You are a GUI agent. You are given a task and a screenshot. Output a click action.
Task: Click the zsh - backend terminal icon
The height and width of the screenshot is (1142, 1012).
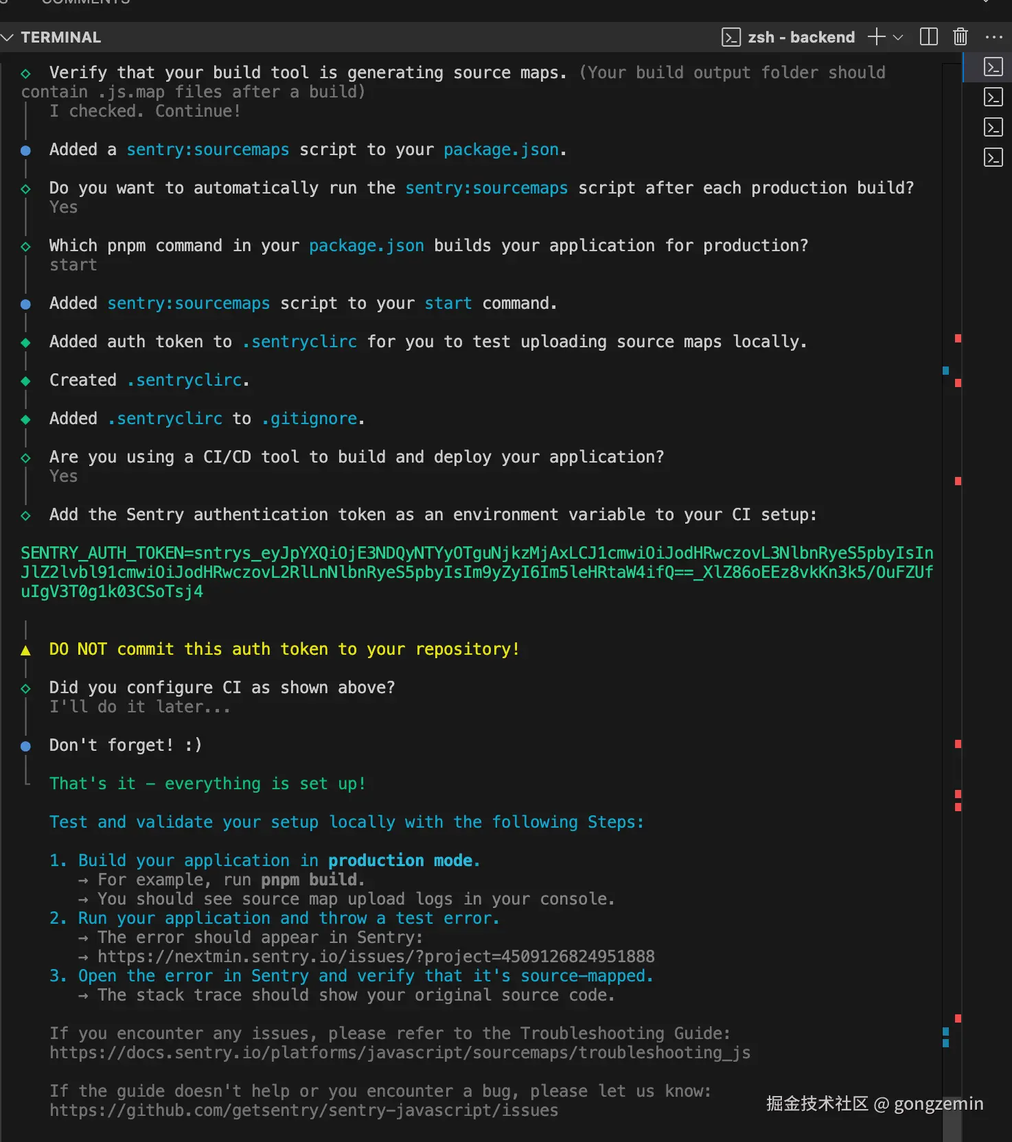[731, 37]
